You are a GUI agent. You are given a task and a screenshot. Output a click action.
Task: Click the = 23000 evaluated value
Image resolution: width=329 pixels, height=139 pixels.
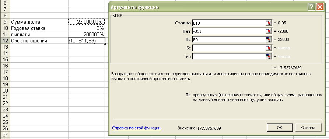[282, 40]
